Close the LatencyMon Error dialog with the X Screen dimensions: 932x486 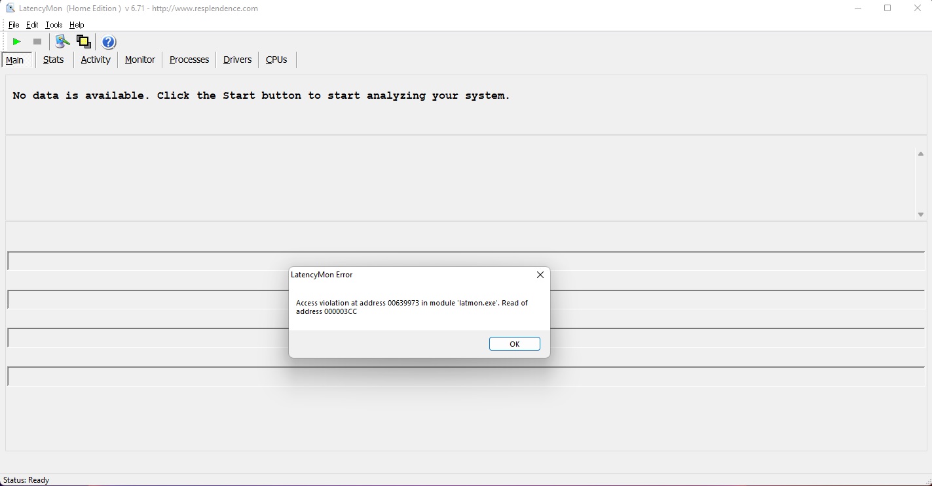tap(540, 275)
